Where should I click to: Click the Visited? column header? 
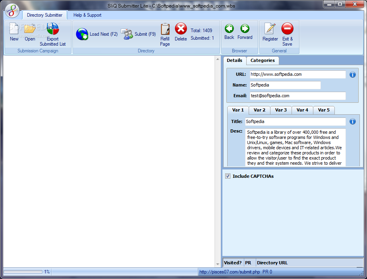coord(233,263)
